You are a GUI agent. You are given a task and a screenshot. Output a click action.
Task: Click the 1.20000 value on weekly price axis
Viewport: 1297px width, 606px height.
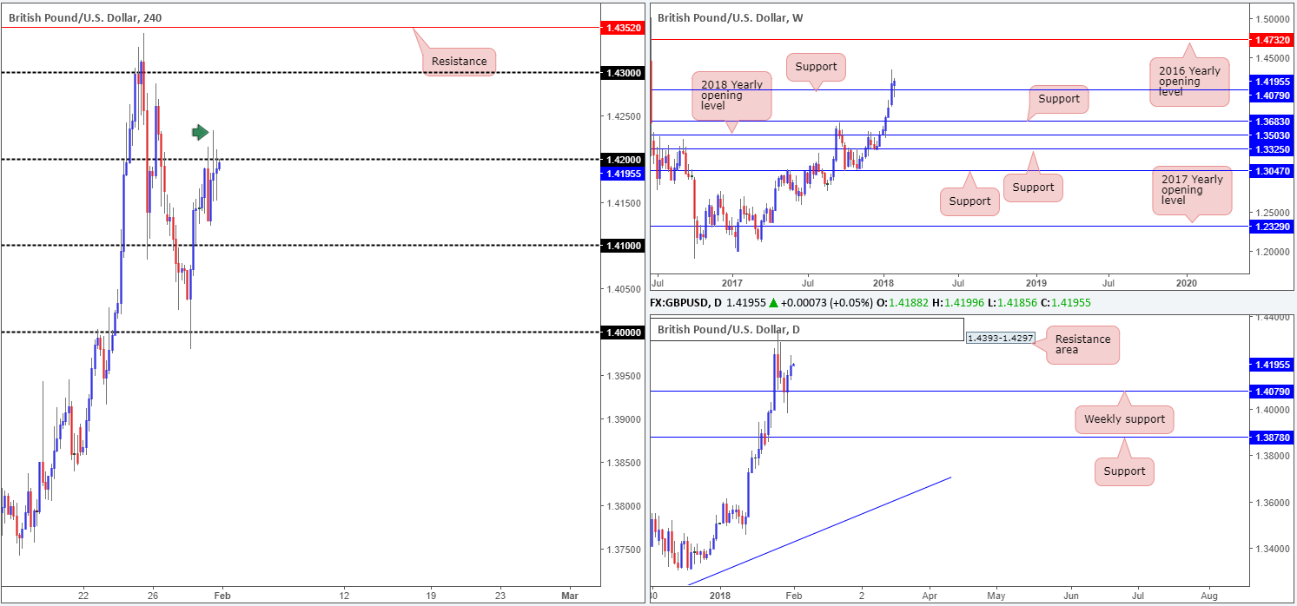pyautogui.click(x=1272, y=252)
